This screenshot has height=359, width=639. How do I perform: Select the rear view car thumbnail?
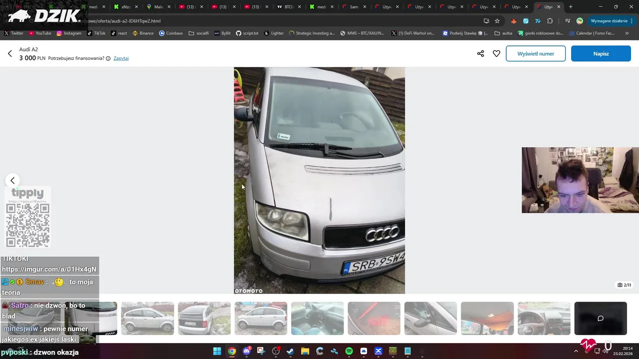point(204,318)
